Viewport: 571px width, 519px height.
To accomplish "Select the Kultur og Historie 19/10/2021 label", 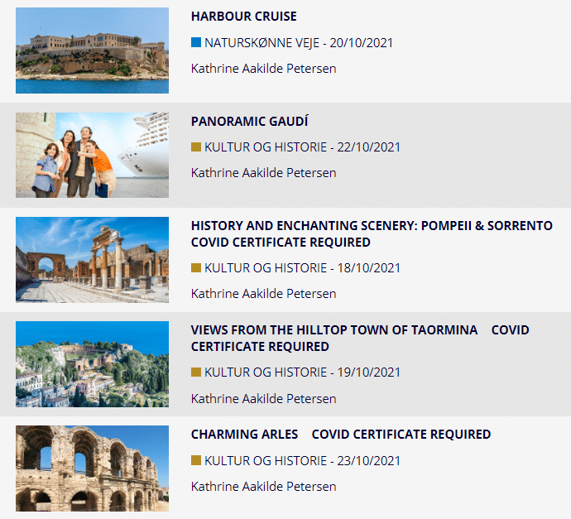I will tap(302, 372).
